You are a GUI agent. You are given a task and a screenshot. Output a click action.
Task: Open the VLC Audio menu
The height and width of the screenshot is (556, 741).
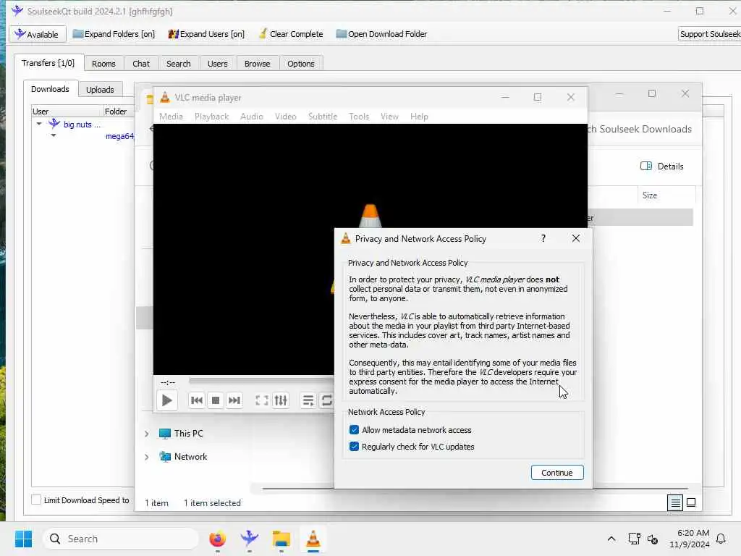tap(251, 117)
